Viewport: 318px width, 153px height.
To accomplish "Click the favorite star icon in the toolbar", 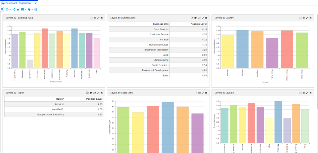I will tap(18, 10).
